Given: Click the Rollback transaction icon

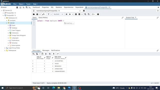Looking at the screenshot, I should [x=89, y=14].
